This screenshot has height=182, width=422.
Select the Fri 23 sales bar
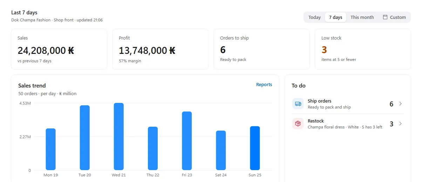tap(187, 141)
